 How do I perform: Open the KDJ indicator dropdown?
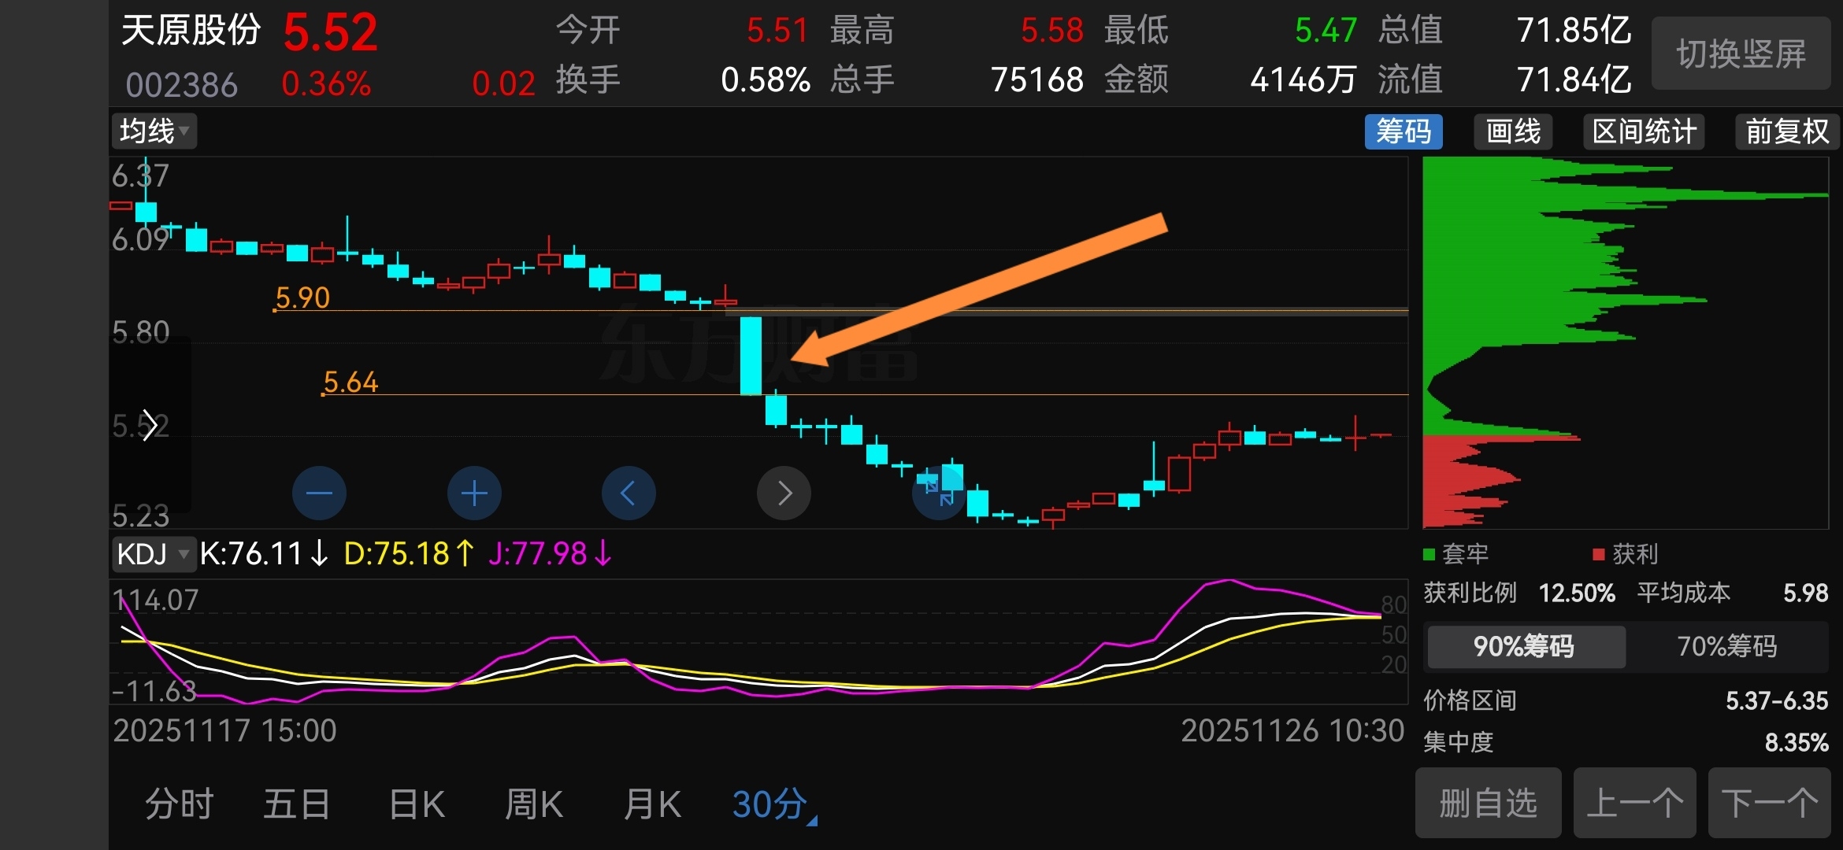click(153, 554)
